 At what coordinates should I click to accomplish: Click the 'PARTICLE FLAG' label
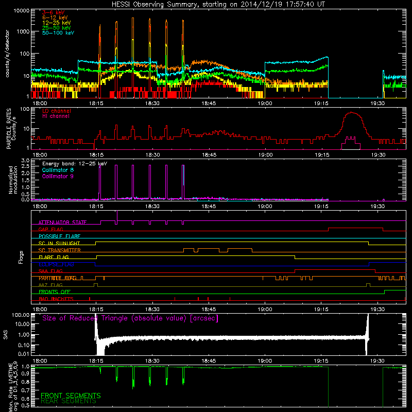point(58,278)
